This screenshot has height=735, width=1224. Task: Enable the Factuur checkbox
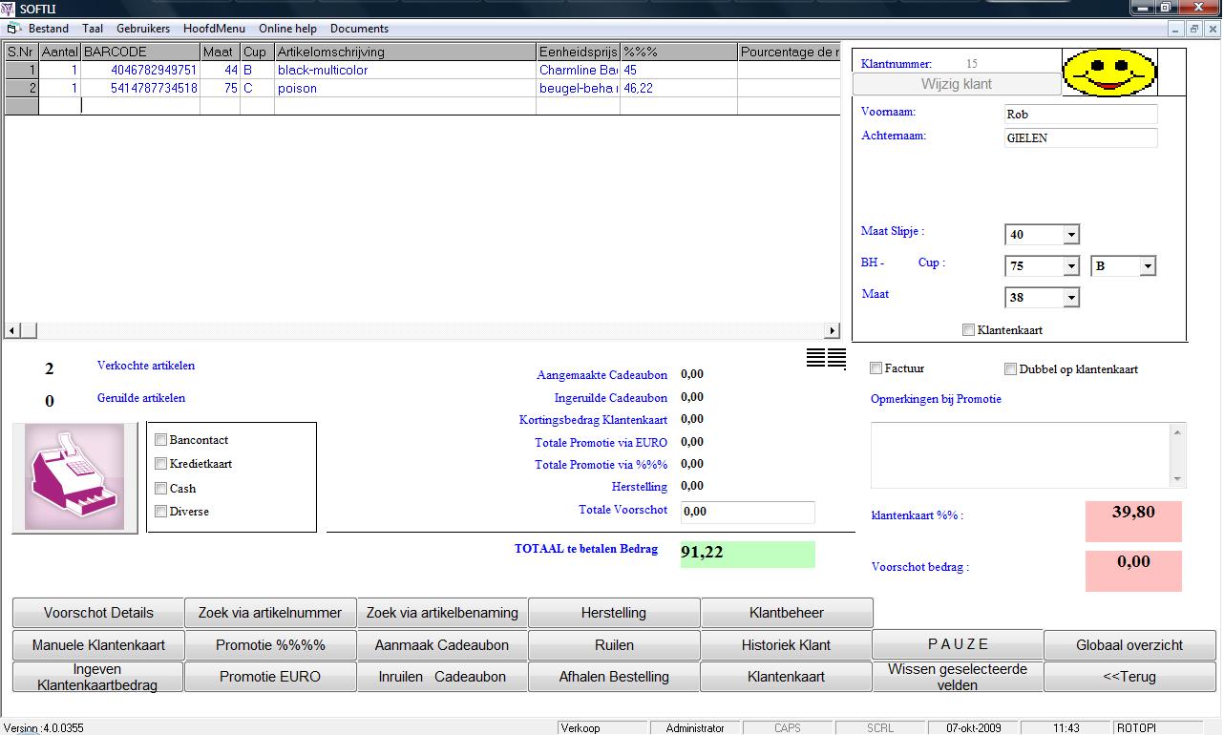pyautogui.click(x=876, y=368)
